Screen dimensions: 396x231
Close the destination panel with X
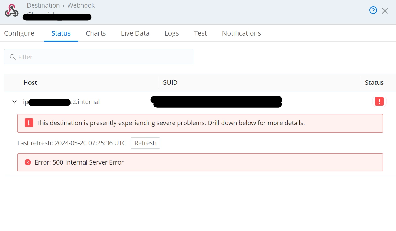click(385, 11)
